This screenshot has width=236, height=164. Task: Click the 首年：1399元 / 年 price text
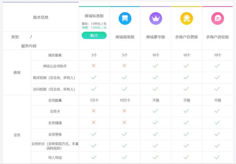point(94,23)
